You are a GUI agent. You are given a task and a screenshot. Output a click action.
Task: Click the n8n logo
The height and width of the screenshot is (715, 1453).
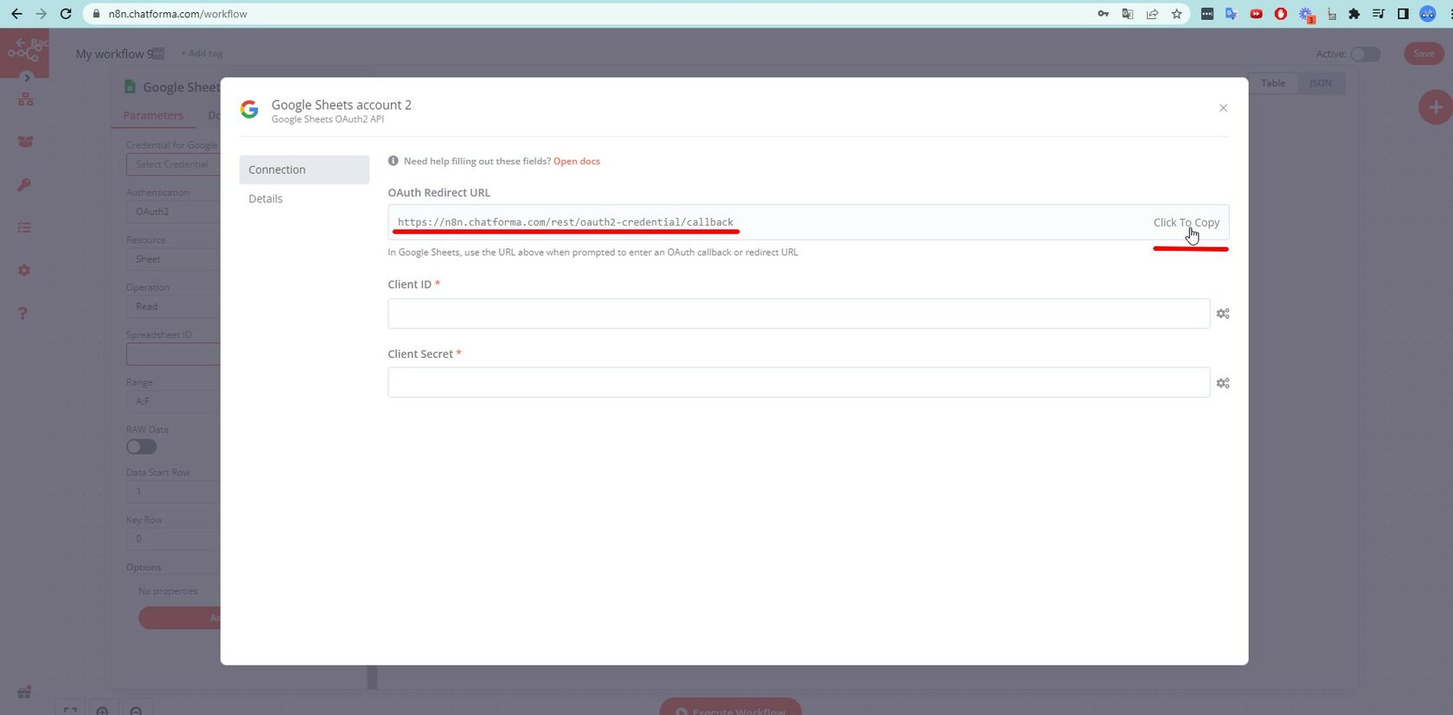pos(23,54)
